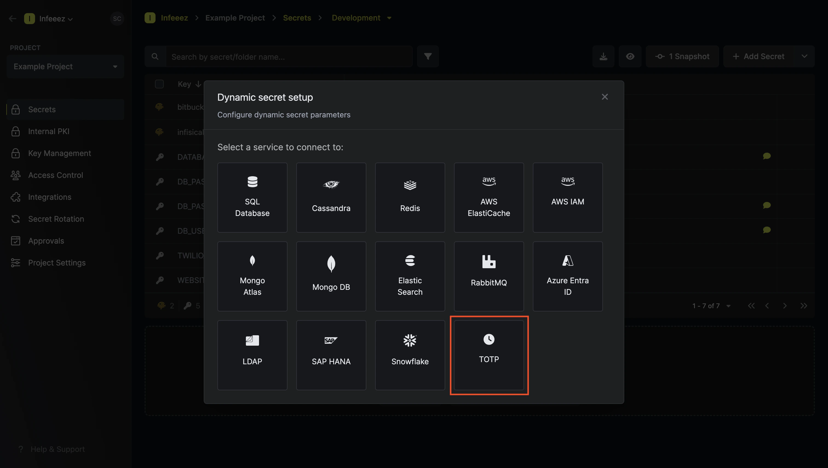The image size is (828, 468).
Task: Pick the LDAP service card
Action: 252,355
